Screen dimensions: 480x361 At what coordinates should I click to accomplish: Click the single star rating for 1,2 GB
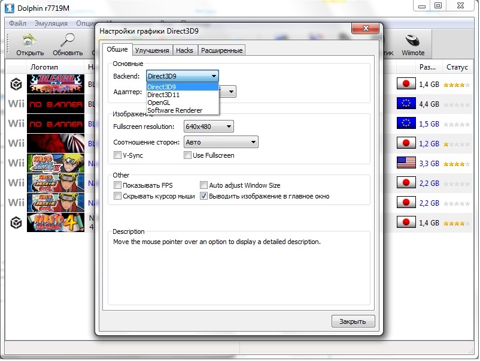(456, 144)
